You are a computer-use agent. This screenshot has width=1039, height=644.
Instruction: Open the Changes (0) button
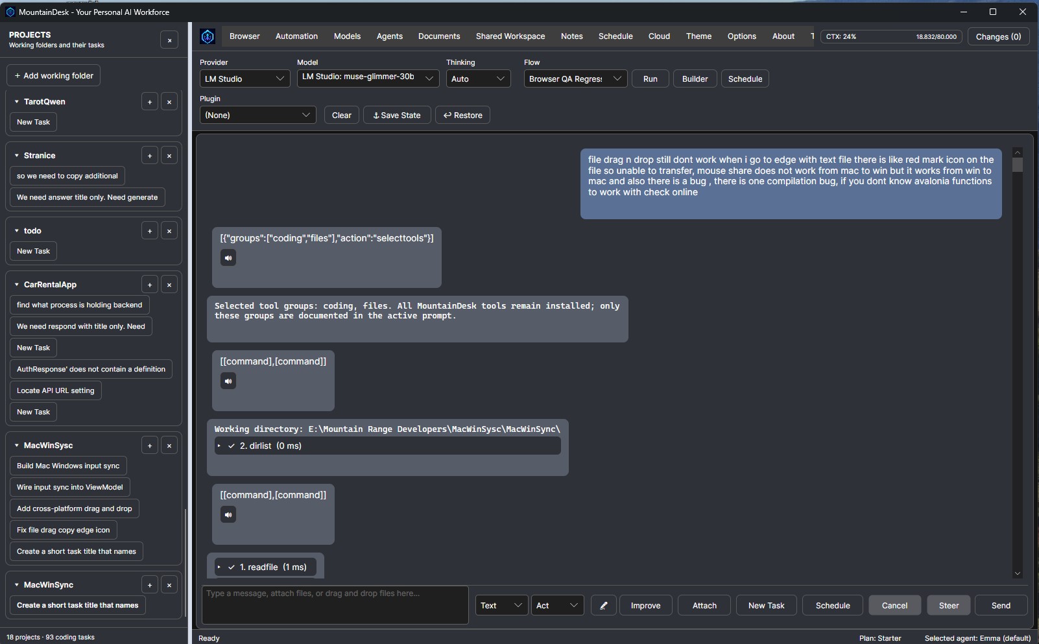pos(998,37)
